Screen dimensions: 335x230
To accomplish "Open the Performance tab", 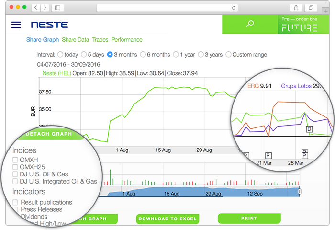I will [127, 40].
